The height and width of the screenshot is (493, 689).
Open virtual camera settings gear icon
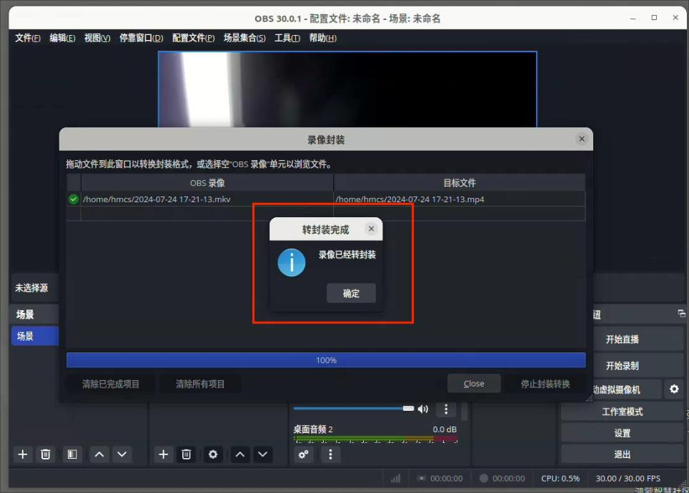click(x=674, y=389)
